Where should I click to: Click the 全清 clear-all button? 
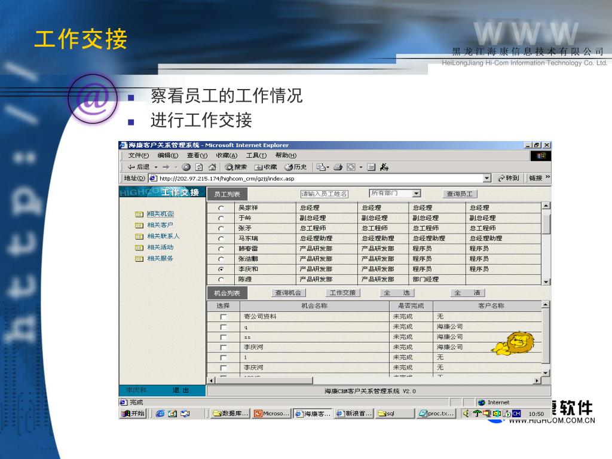click(x=467, y=293)
